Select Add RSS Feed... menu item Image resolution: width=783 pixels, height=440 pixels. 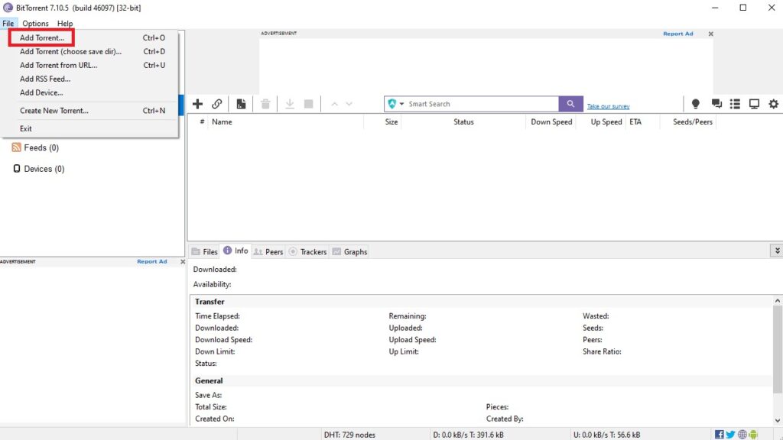coord(90,79)
